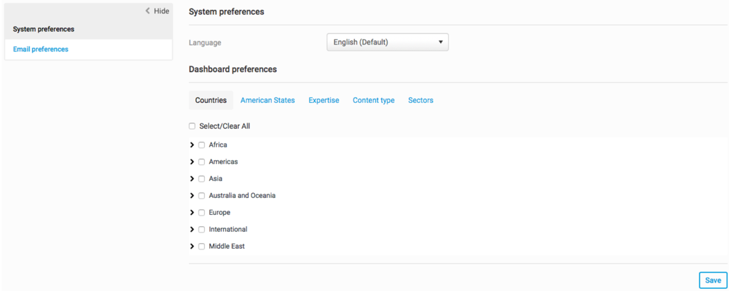This screenshot has width=729, height=291.
Task: Expand the Europe region
Action: point(192,213)
